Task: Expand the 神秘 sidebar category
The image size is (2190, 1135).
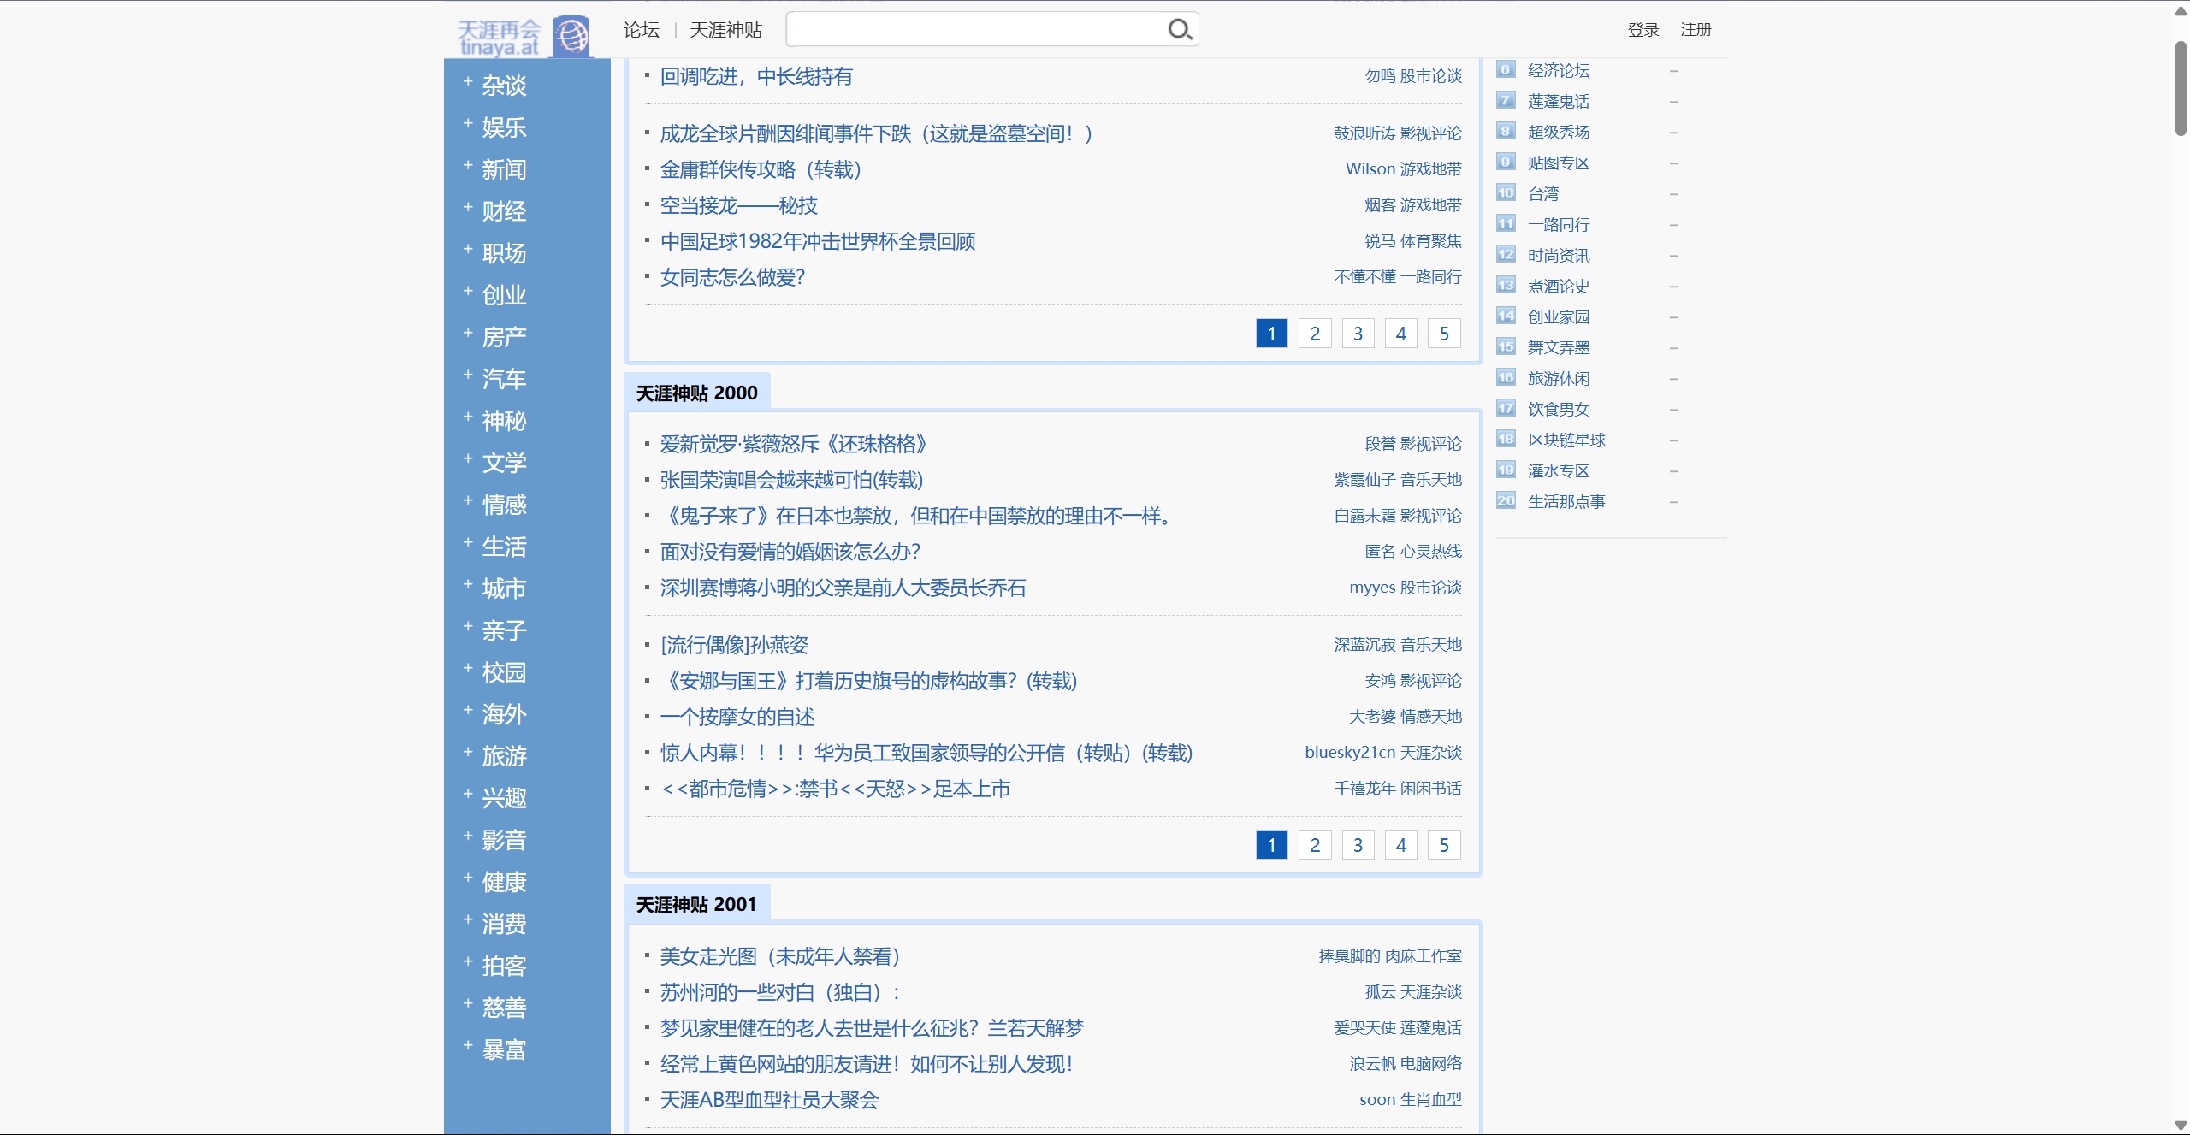Action: (x=468, y=417)
